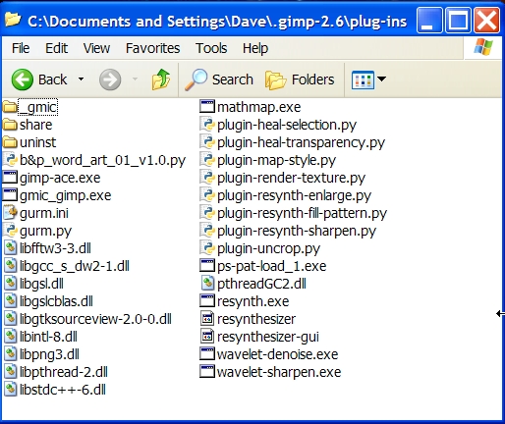Open the Search pane
The image size is (505, 424).
click(x=219, y=79)
